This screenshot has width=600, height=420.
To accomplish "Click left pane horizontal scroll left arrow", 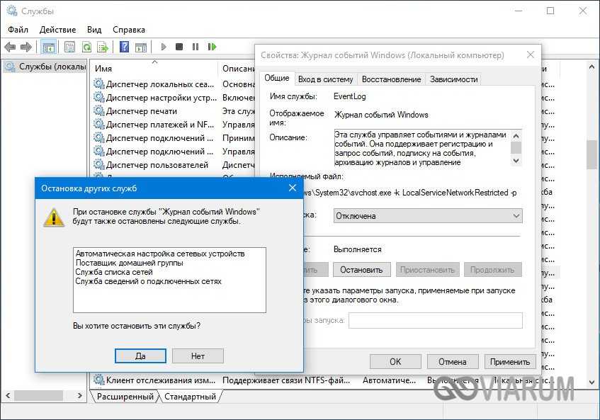I will 8,395.
